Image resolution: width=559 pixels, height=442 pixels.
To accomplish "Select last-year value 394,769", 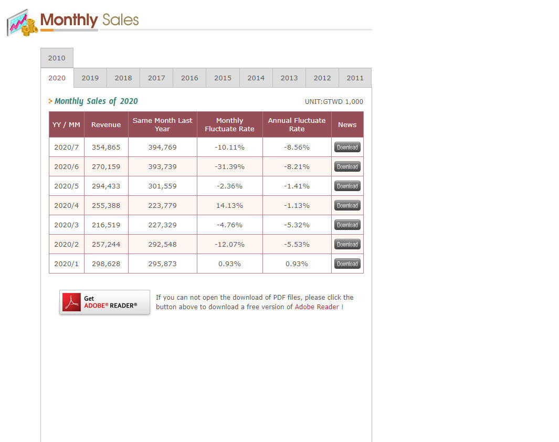I will [x=162, y=147].
